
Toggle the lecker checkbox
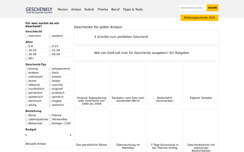(x=26, y=81)
